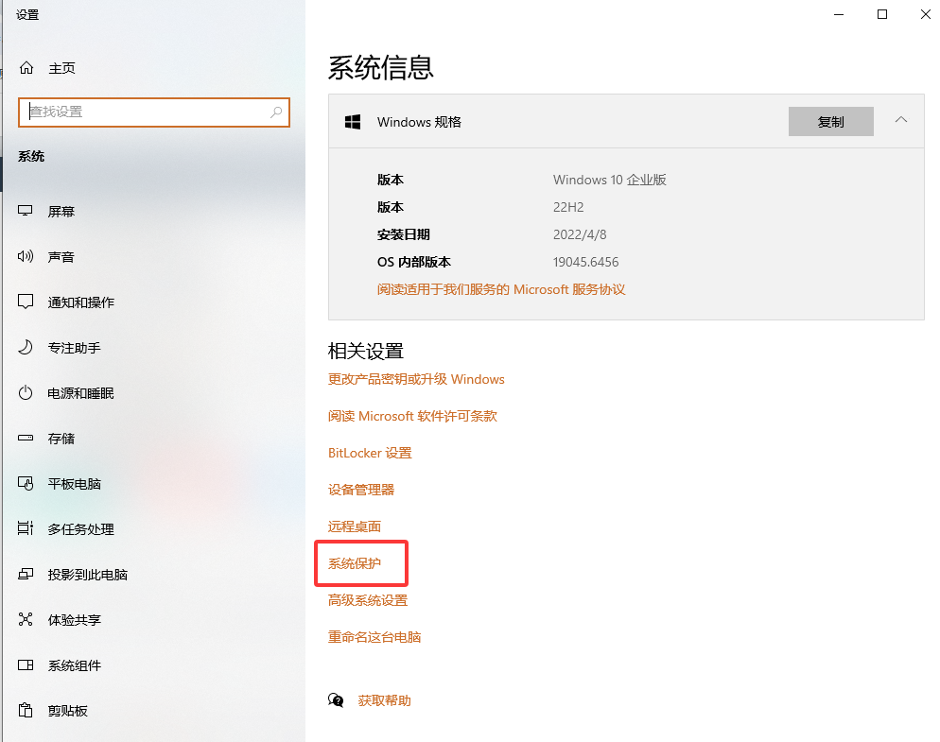Image resolution: width=940 pixels, height=742 pixels.
Task: Go to 剪贴板 settings
Action: (68, 711)
